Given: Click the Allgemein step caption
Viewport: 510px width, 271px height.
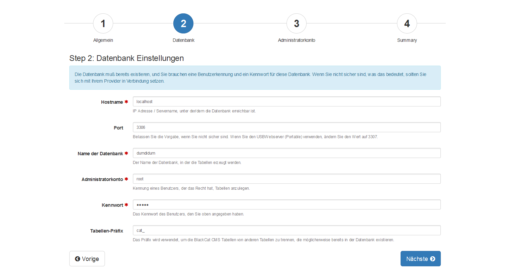Looking at the screenshot, I should [103, 40].
